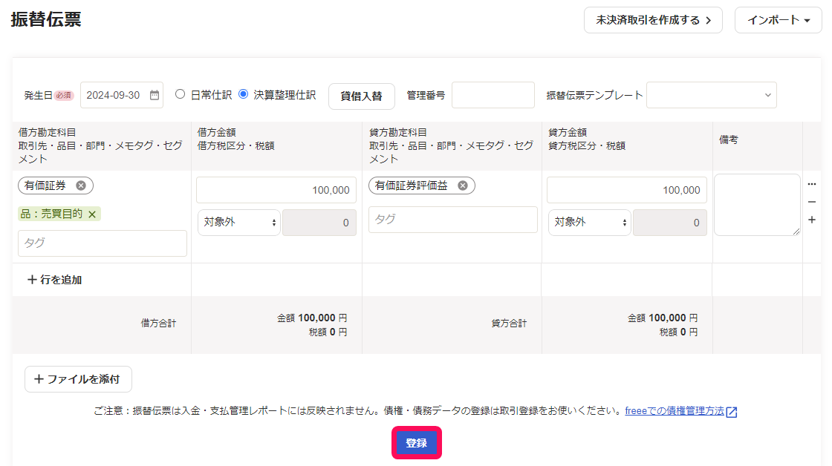
Task: Click the 発生日 date input field
Action: [x=122, y=96]
